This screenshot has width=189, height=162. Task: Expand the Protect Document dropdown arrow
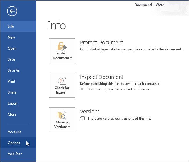coord(71,58)
